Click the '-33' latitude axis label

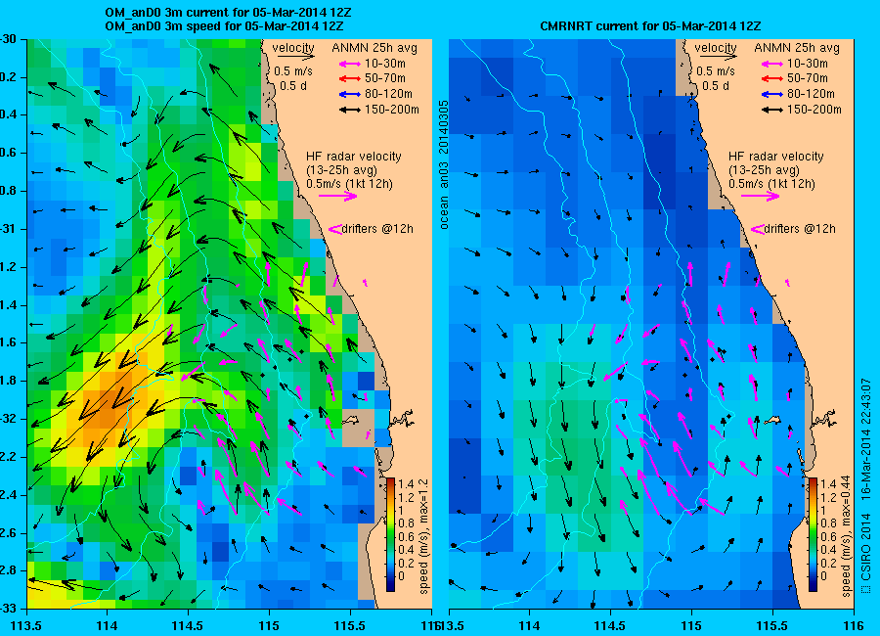pos(9,609)
